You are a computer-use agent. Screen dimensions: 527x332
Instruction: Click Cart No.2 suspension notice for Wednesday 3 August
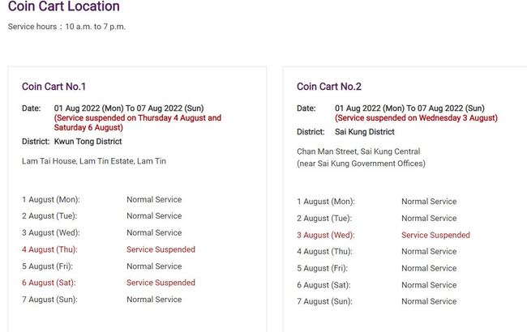416,118
